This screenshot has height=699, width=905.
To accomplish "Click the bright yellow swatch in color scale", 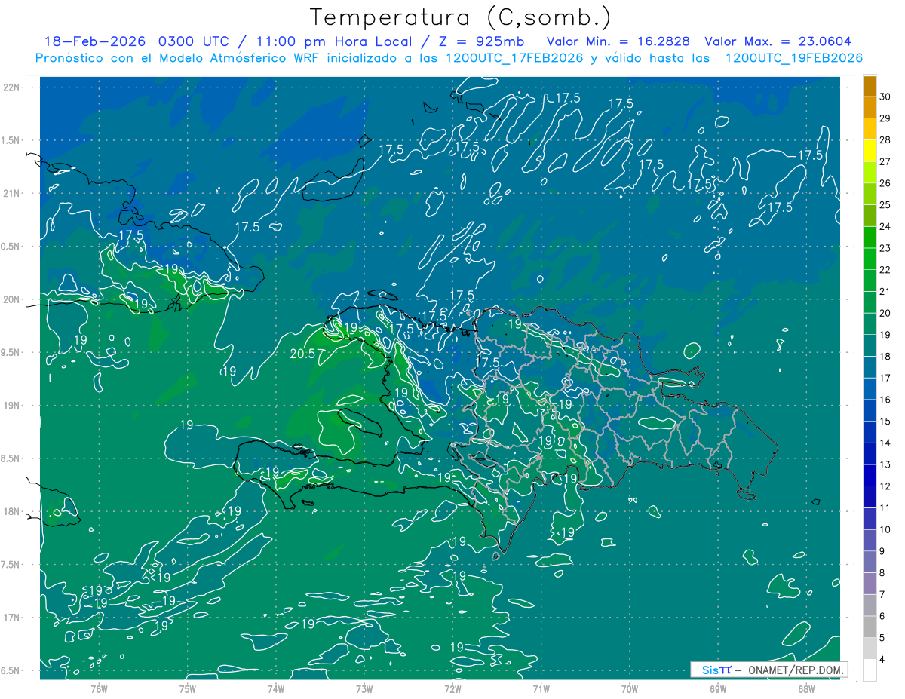I will tap(870, 151).
